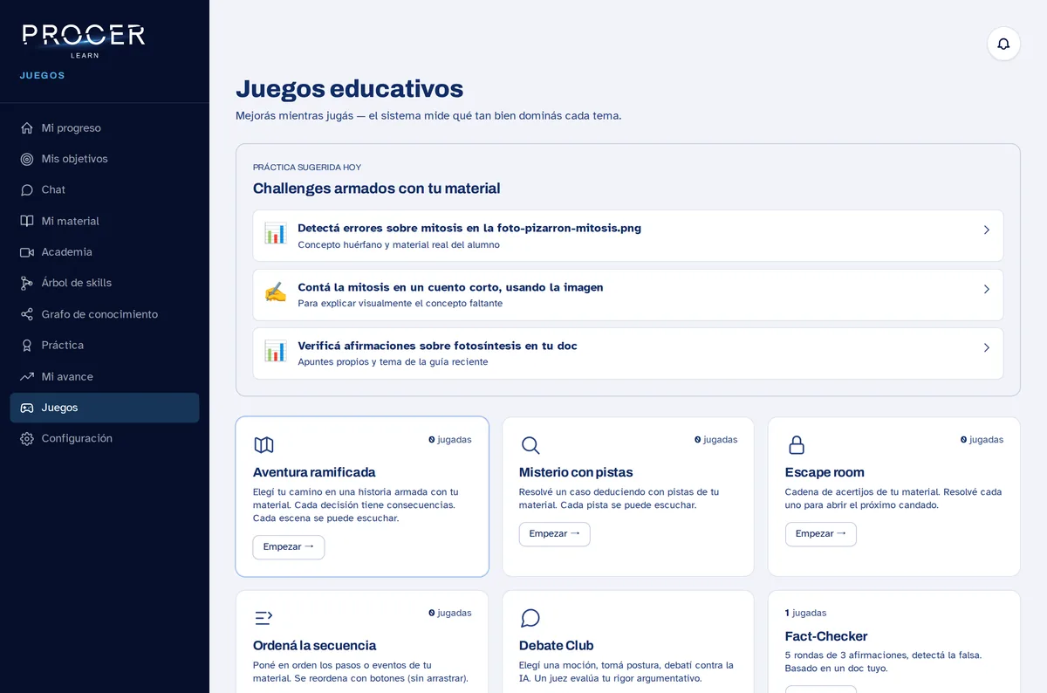Click the chat bubble icon on Debate Club card
This screenshot has width=1047, height=693.
point(530,618)
